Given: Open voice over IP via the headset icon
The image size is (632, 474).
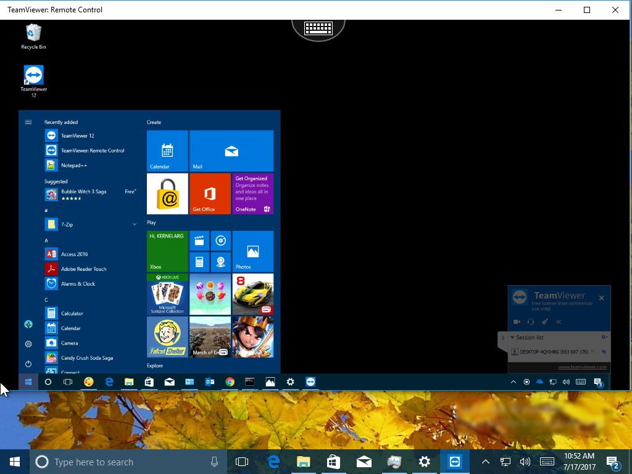Looking at the screenshot, I should point(531,322).
